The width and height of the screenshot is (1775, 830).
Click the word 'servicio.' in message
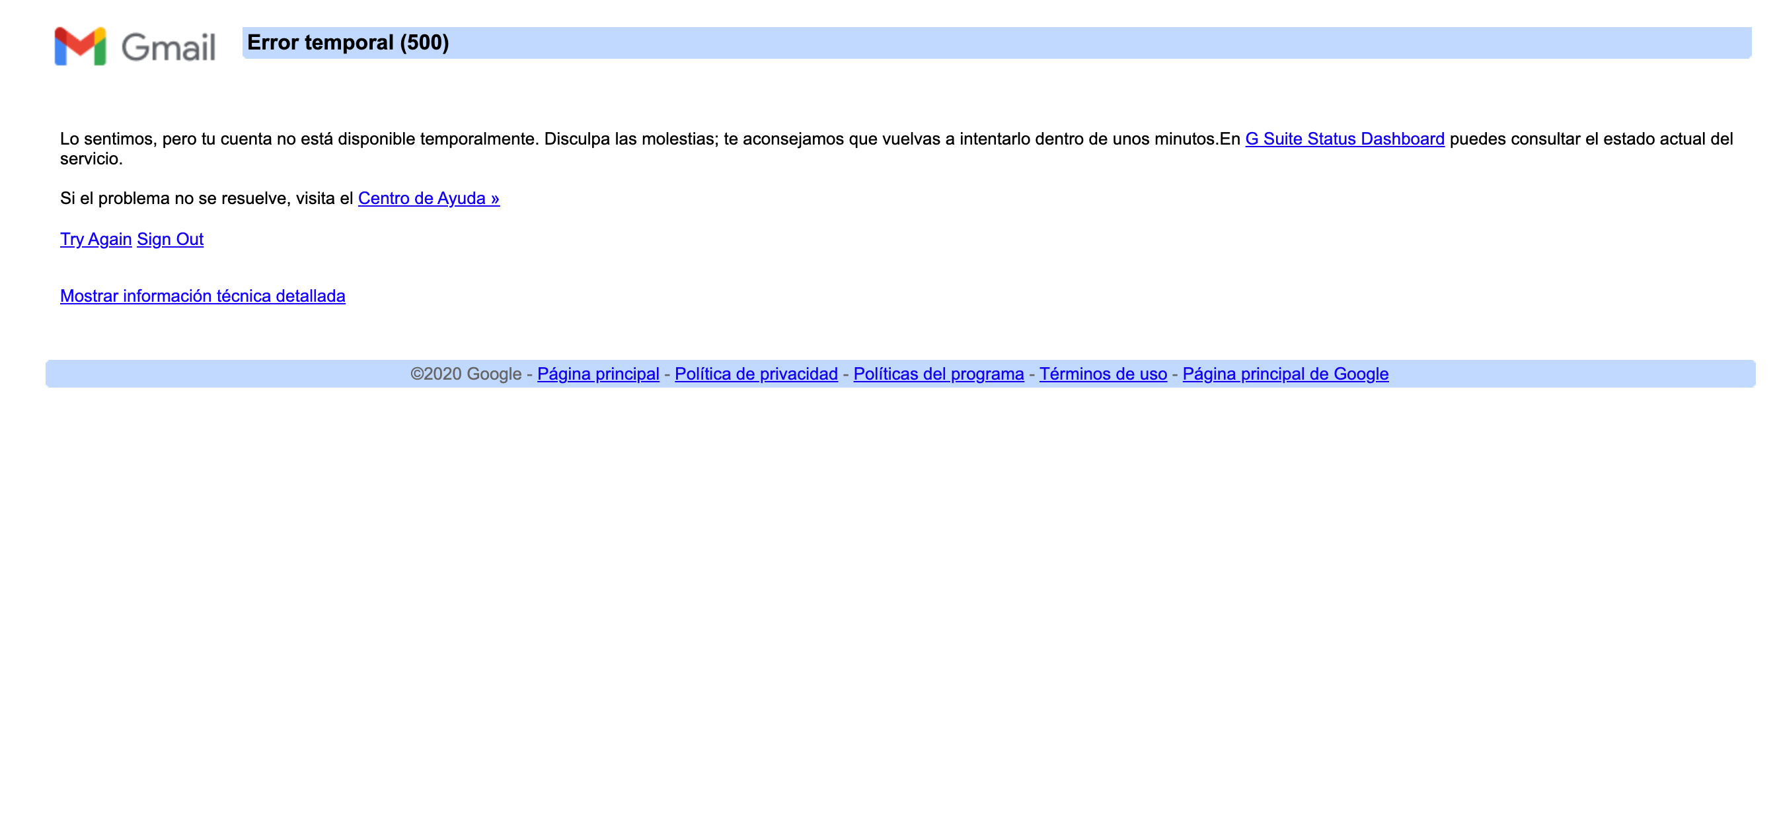pyautogui.click(x=91, y=159)
